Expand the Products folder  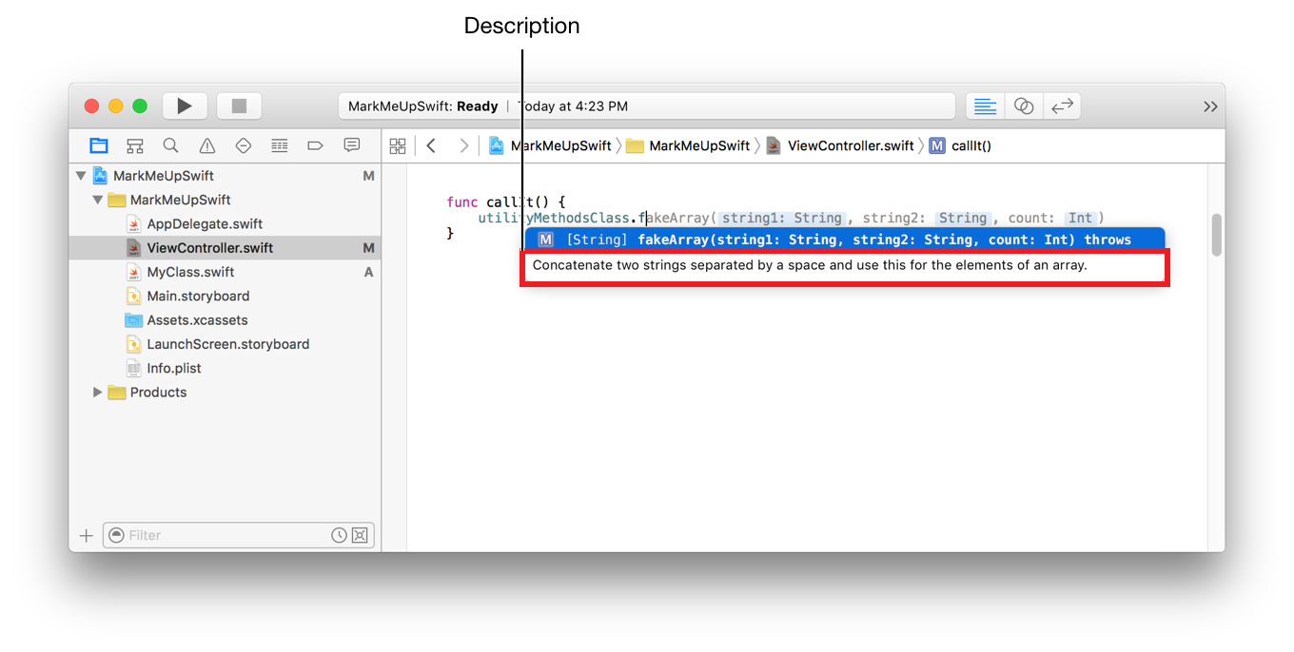click(97, 393)
